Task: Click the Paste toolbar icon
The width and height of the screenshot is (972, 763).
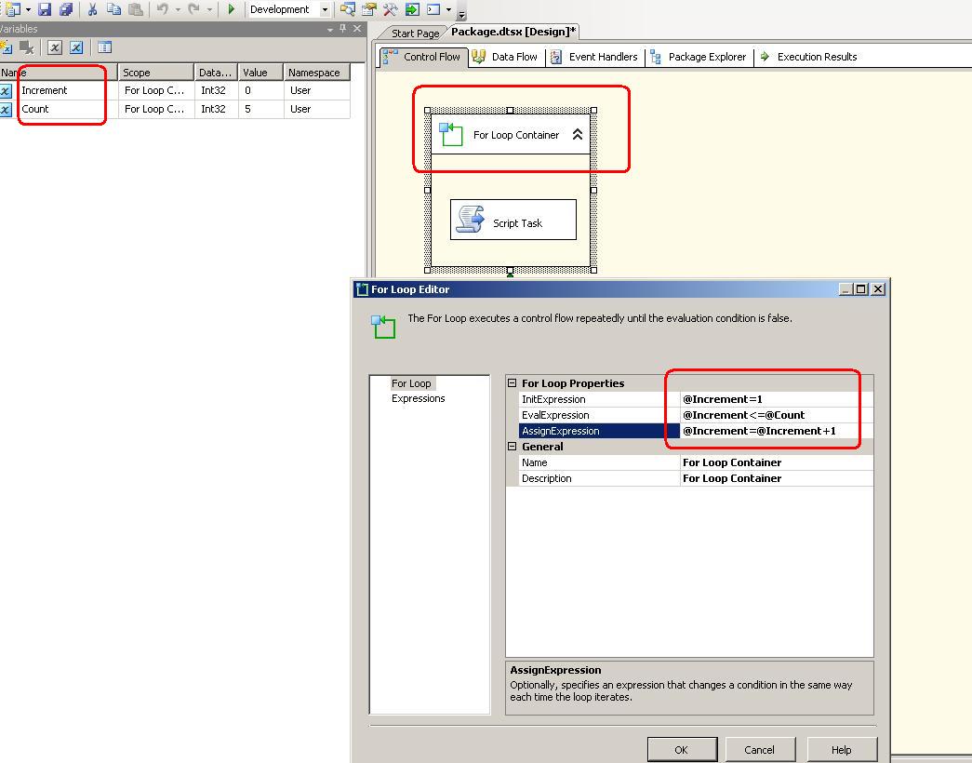Action: click(135, 8)
